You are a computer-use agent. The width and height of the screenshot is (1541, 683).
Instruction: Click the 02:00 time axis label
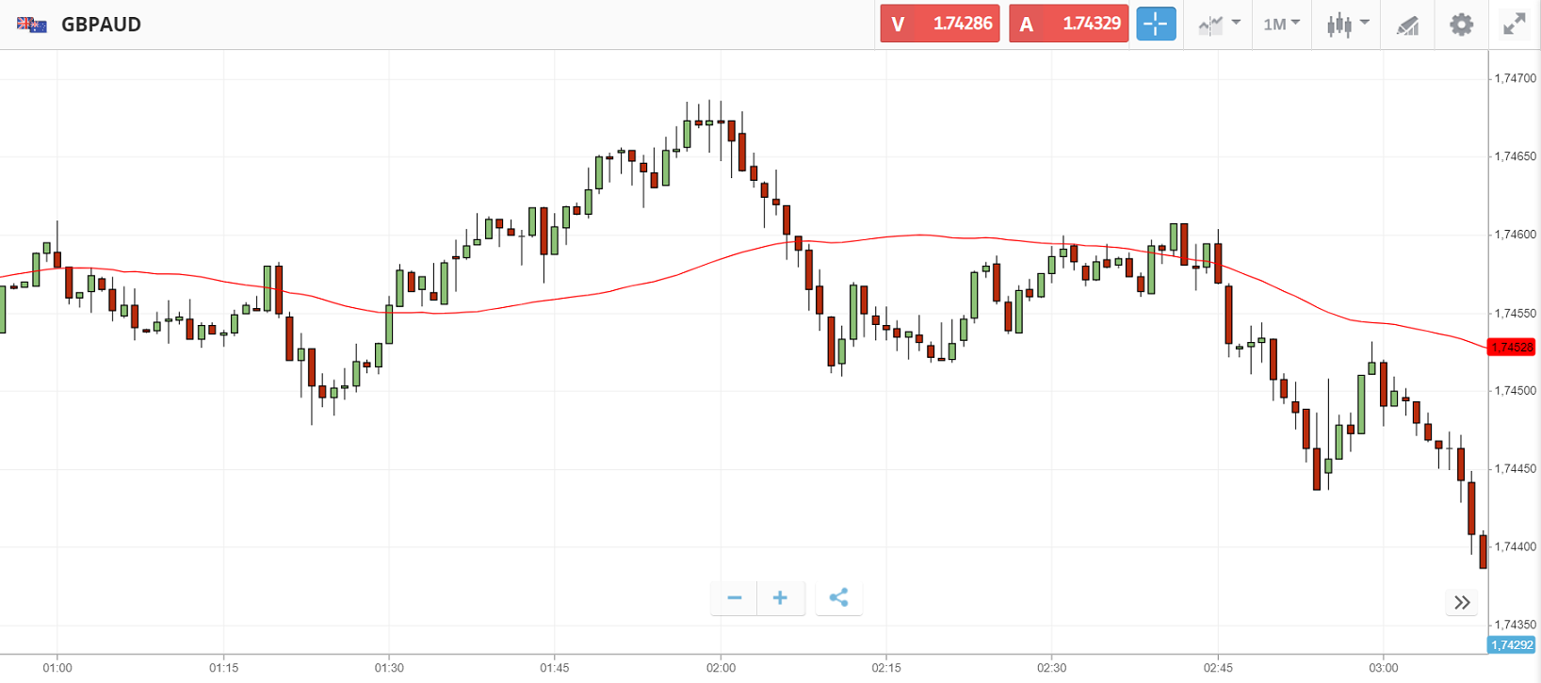point(721,668)
